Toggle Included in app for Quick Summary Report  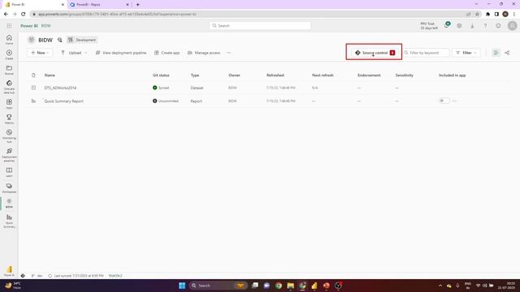coord(444,101)
